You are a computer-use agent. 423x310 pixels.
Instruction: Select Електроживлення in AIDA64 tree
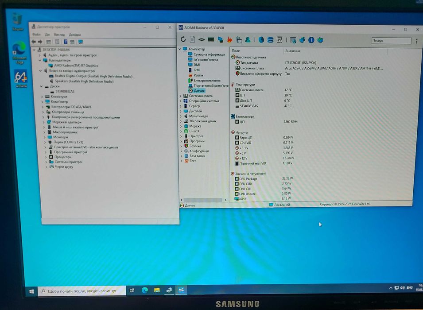pyautogui.click(x=207, y=81)
